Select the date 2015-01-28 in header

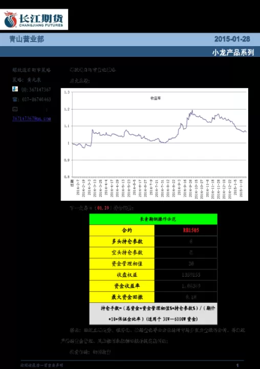(x=232, y=39)
